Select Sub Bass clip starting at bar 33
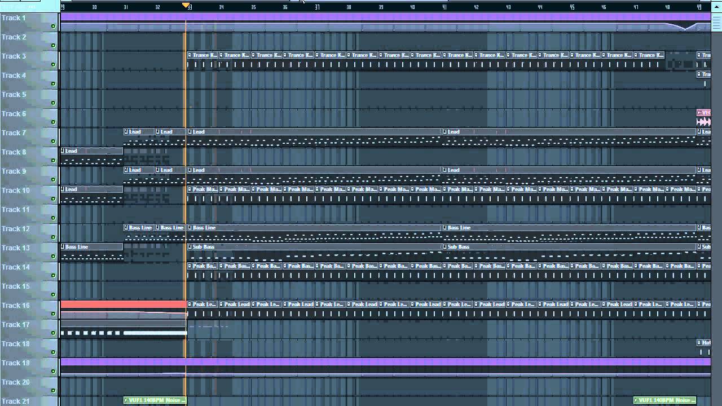722x406 pixels. coord(314,252)
